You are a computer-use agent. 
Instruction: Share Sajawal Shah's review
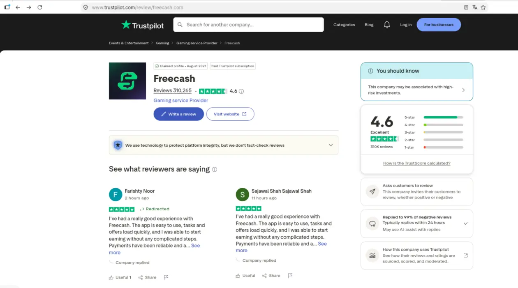click(x=271, y=276)
